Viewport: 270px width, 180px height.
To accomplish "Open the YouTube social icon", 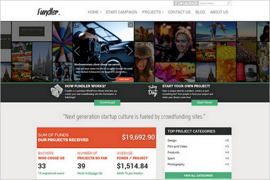I will coord(186,3).
